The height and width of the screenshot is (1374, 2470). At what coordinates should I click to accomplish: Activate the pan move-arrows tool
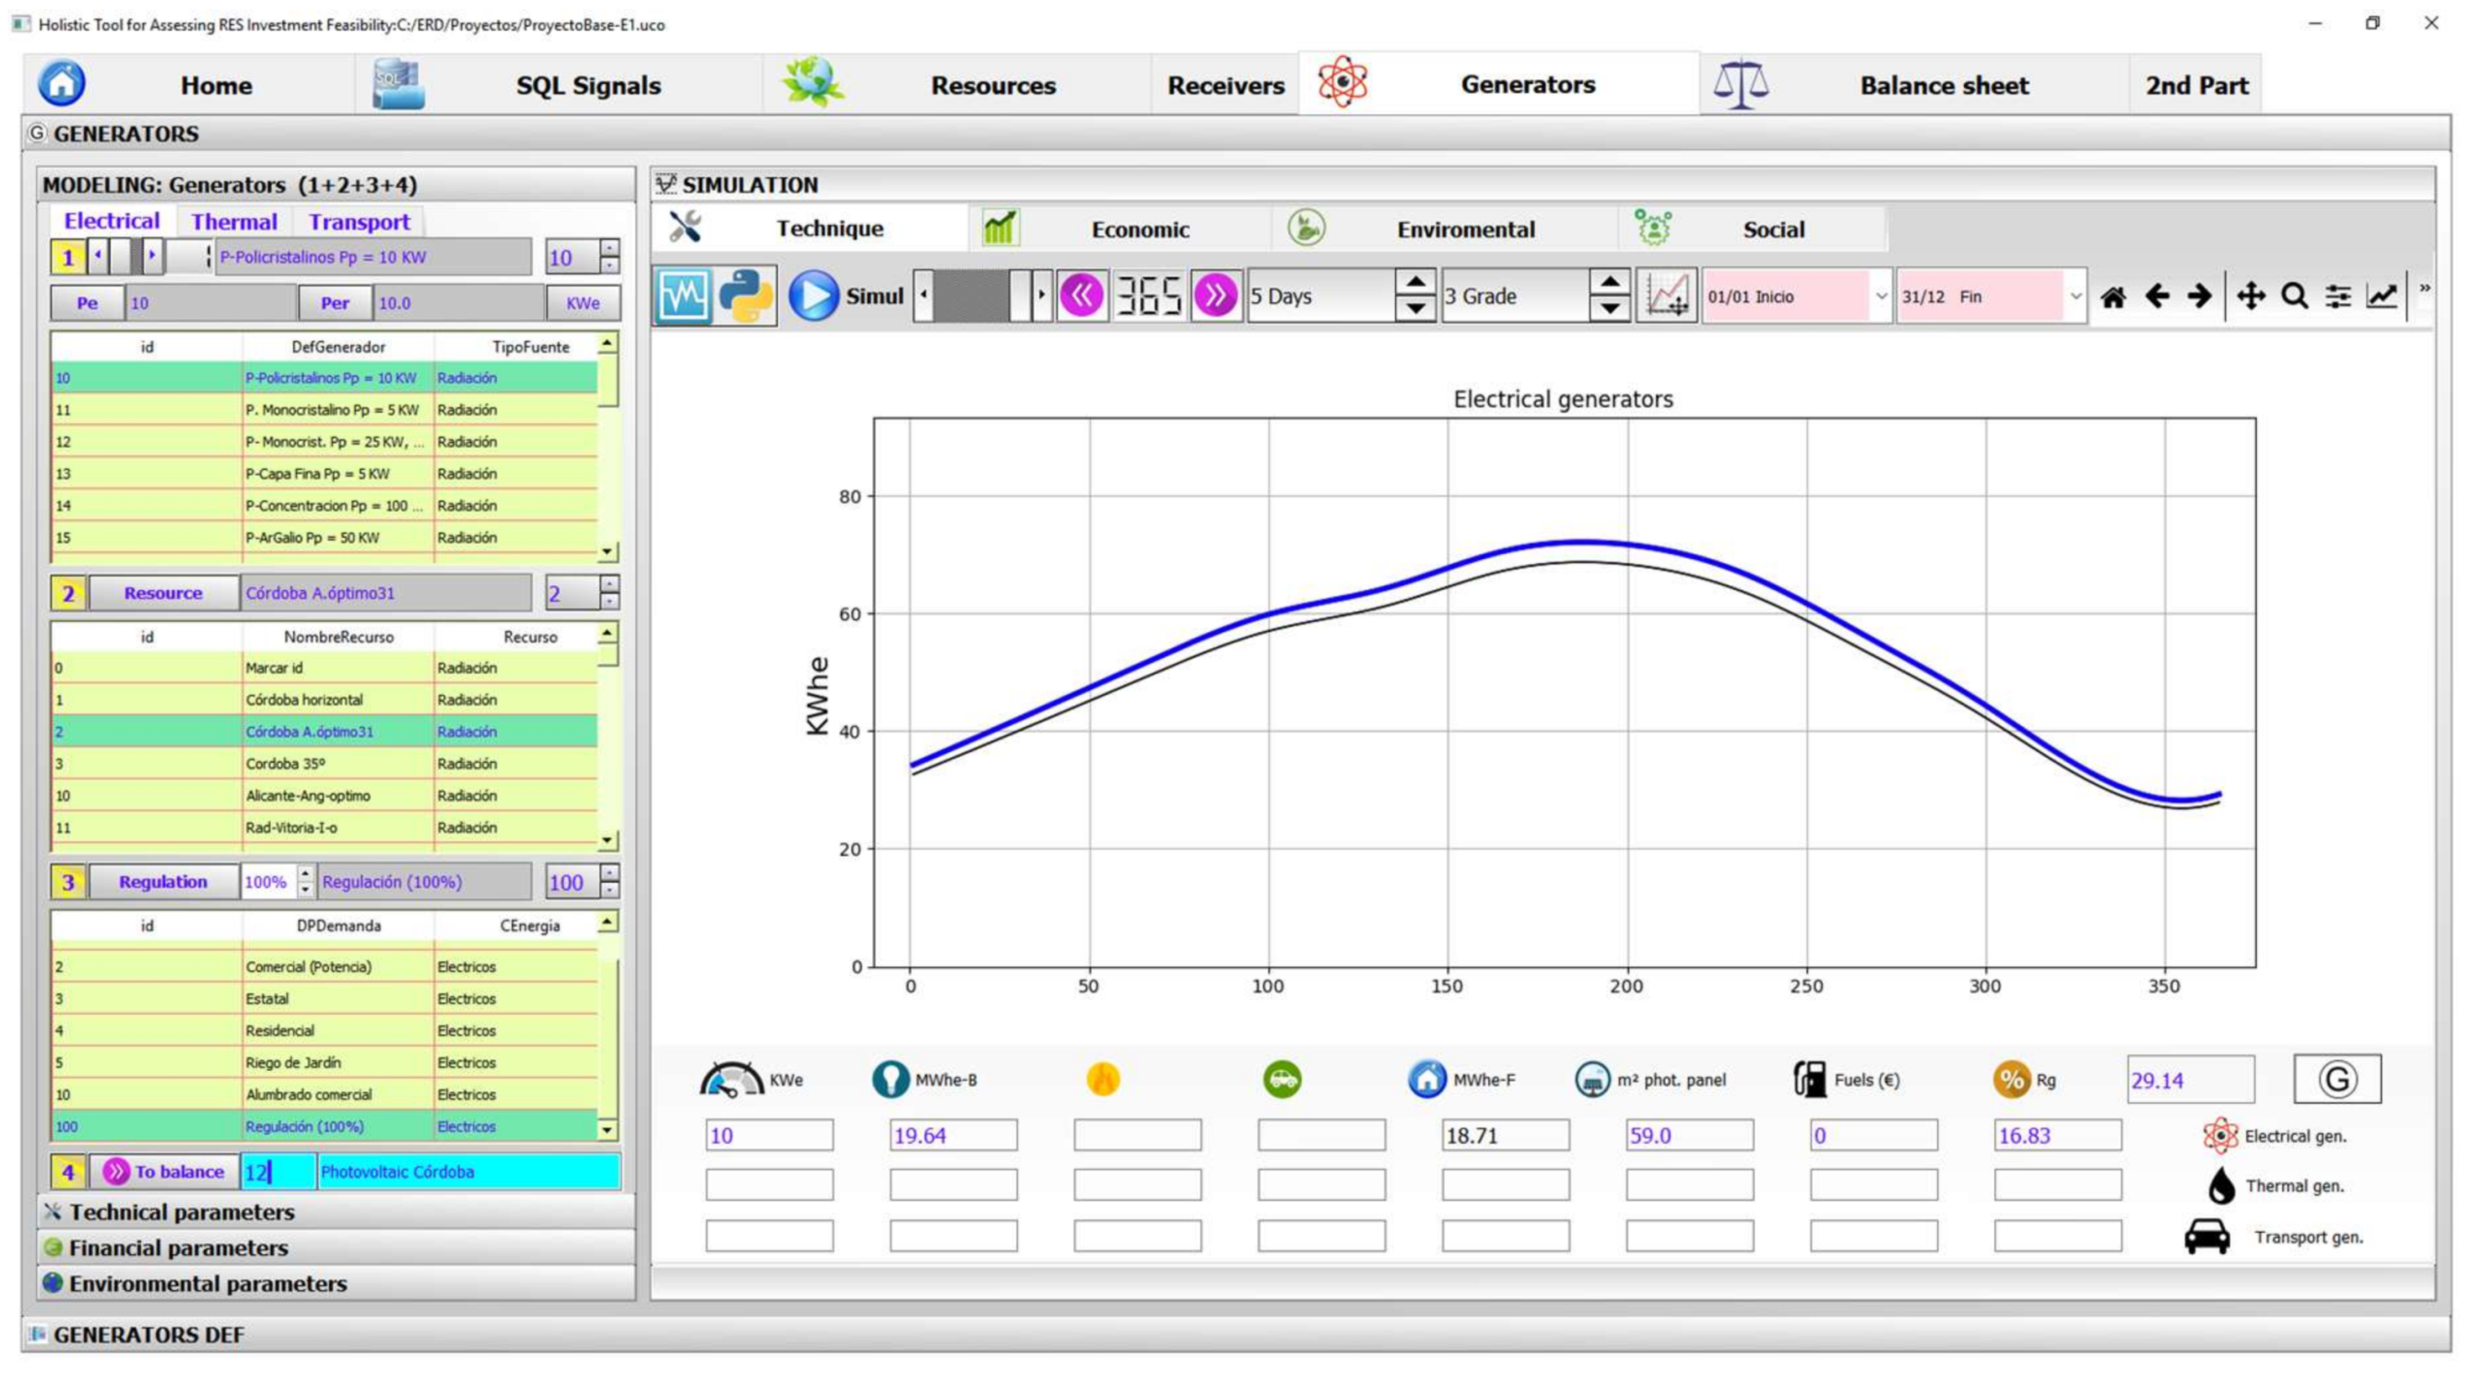[x=2251, y=296]
